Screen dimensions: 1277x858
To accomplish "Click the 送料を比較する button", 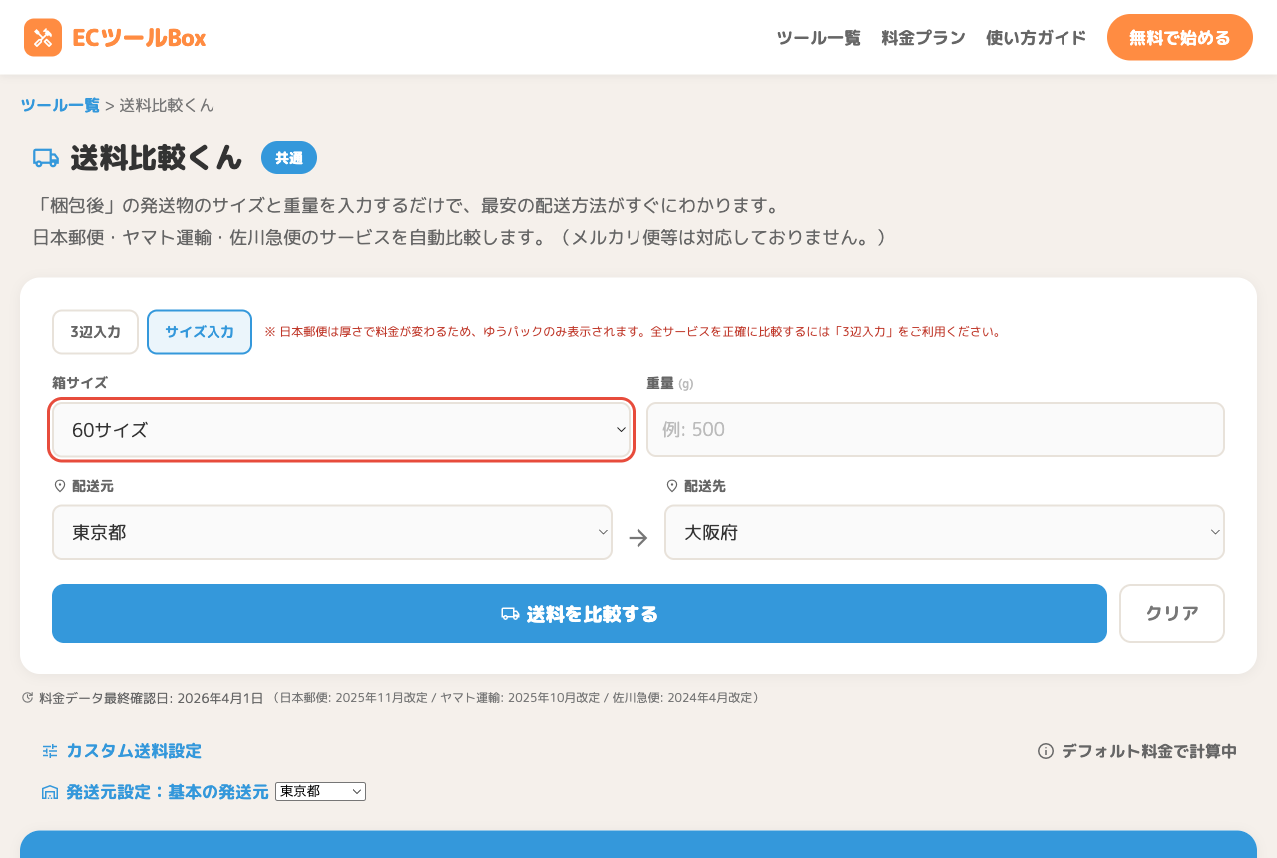I will point(580,613).
